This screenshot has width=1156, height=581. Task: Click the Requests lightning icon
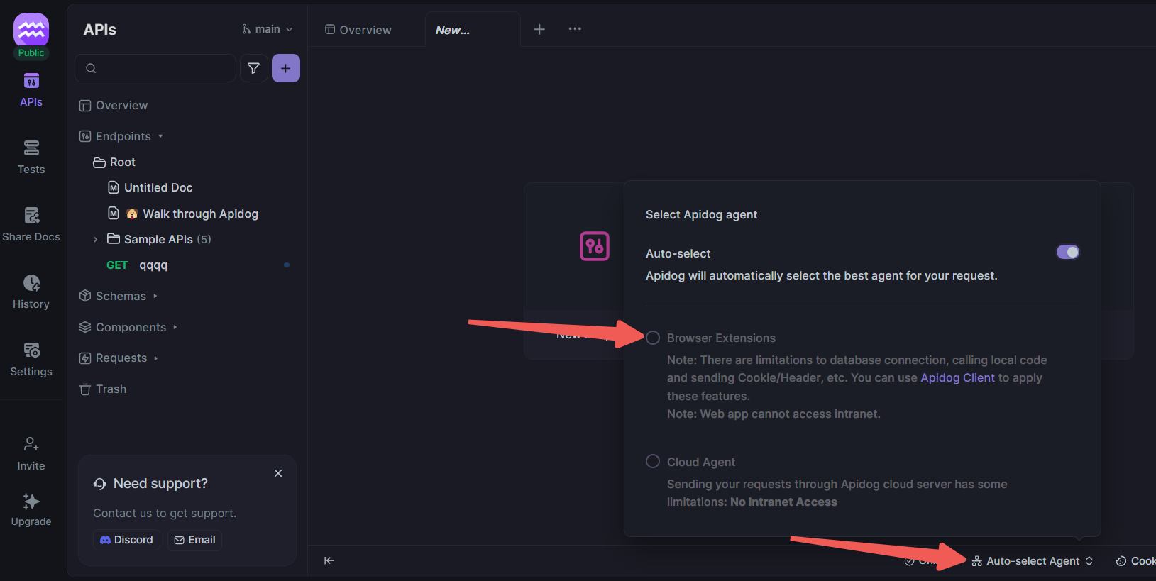[x=85, y=358]
